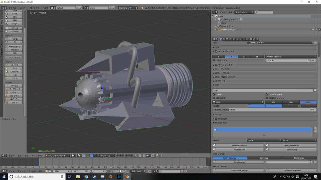Open the folder browser for output path

click(x=315, y=90)
